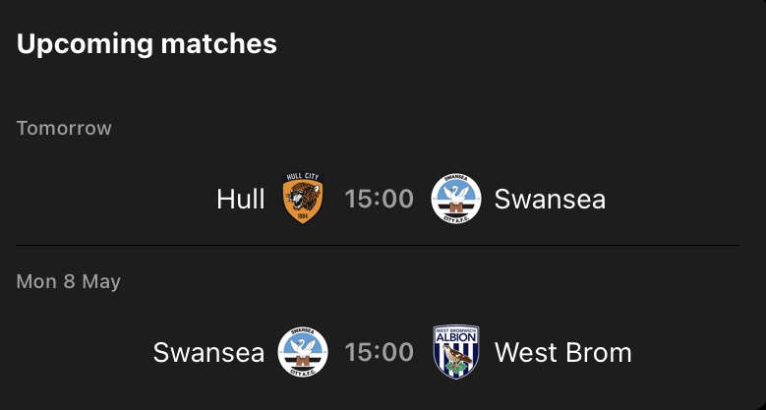Click Mon in the second date label

point(36,281)
